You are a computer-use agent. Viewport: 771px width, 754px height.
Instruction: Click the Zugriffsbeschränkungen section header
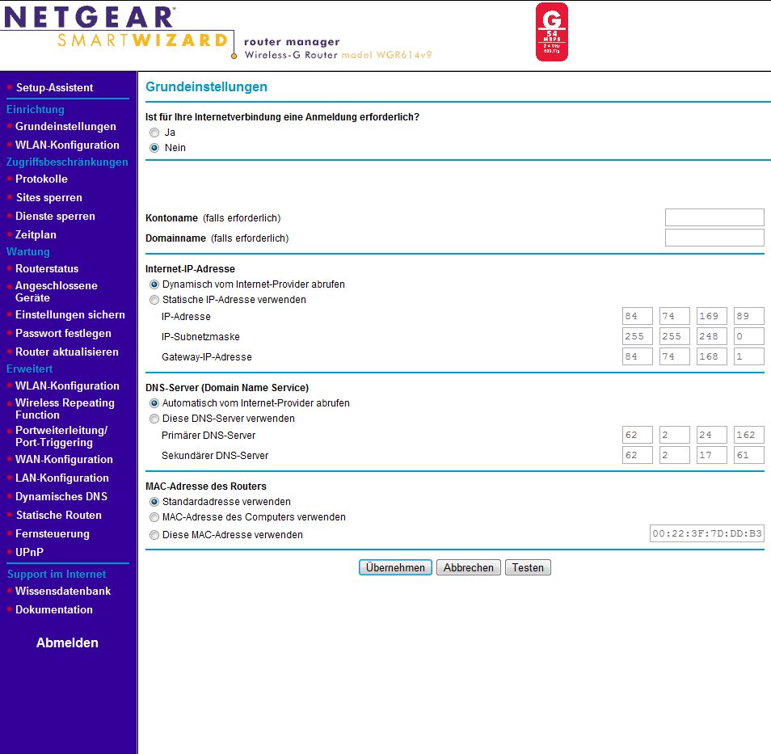tap(67, 162)
